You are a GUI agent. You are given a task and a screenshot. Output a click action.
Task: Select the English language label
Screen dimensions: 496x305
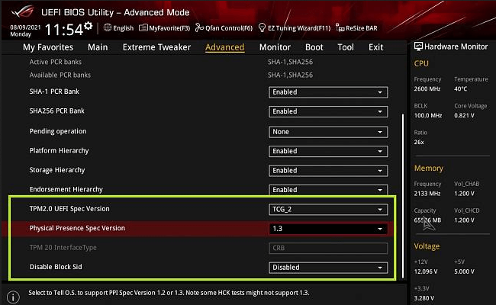(x=124, y=28)
